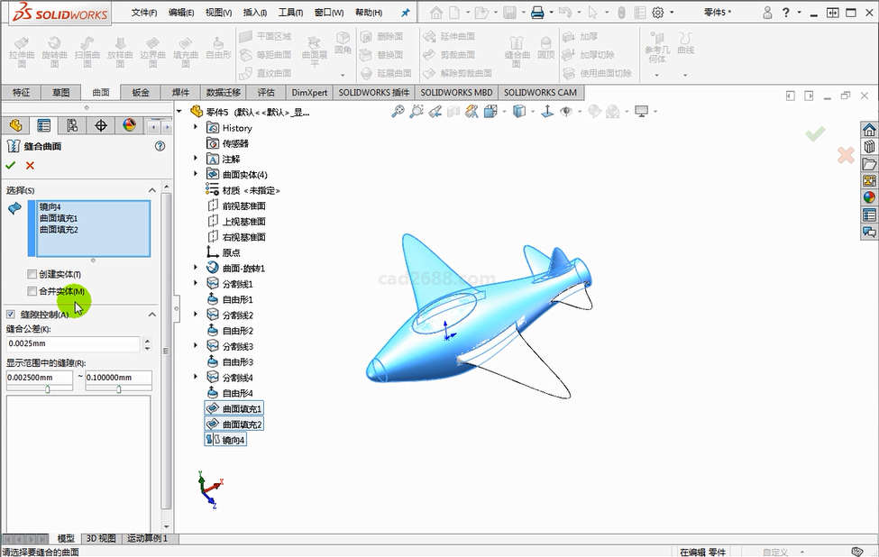The height and width of the screenshot is (557, 879).
Task: Expand the History node in feature tree
Action: coord(196,128)
